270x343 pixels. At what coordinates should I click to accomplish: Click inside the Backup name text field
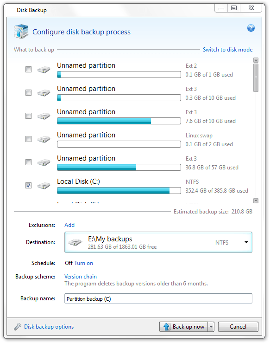tap(158, 298)
